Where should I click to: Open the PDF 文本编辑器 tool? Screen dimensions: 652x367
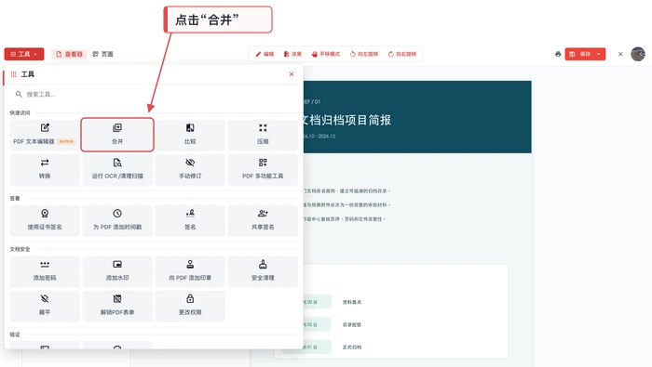(x=45, y=135)
